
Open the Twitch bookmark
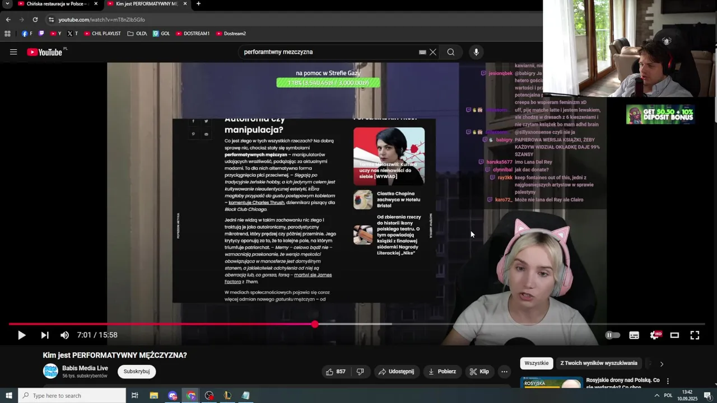click(41, 34)
